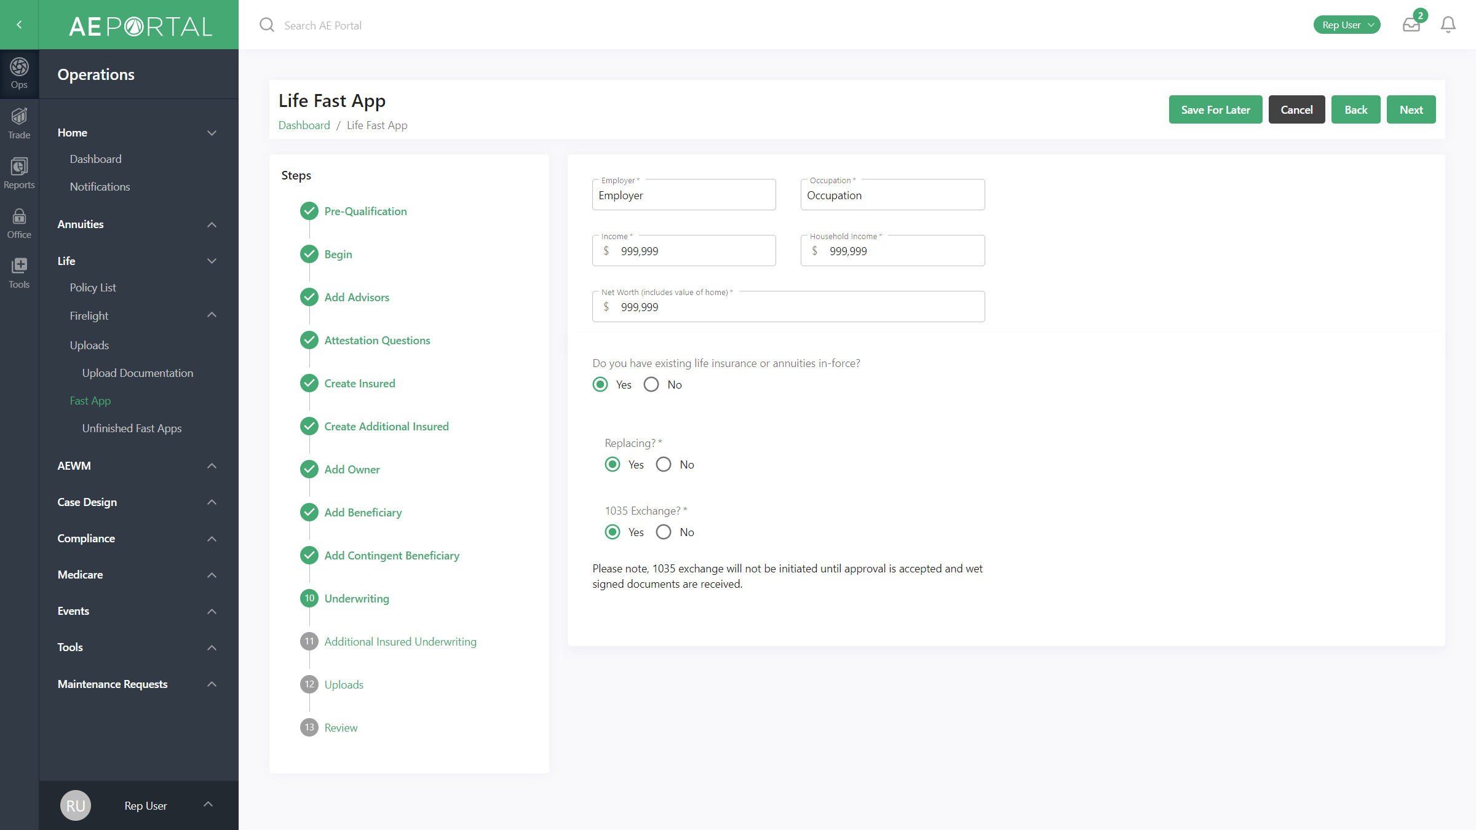Click the Save For Later button

[x=1215, y=109]
